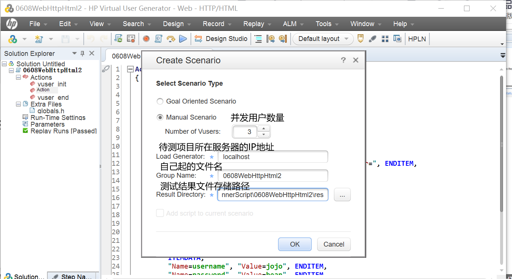Image resolution: width=512 pixels, height=279 pixels.
Task: Click the green arrows icon left of Record
Action: (x=118, y=39)
